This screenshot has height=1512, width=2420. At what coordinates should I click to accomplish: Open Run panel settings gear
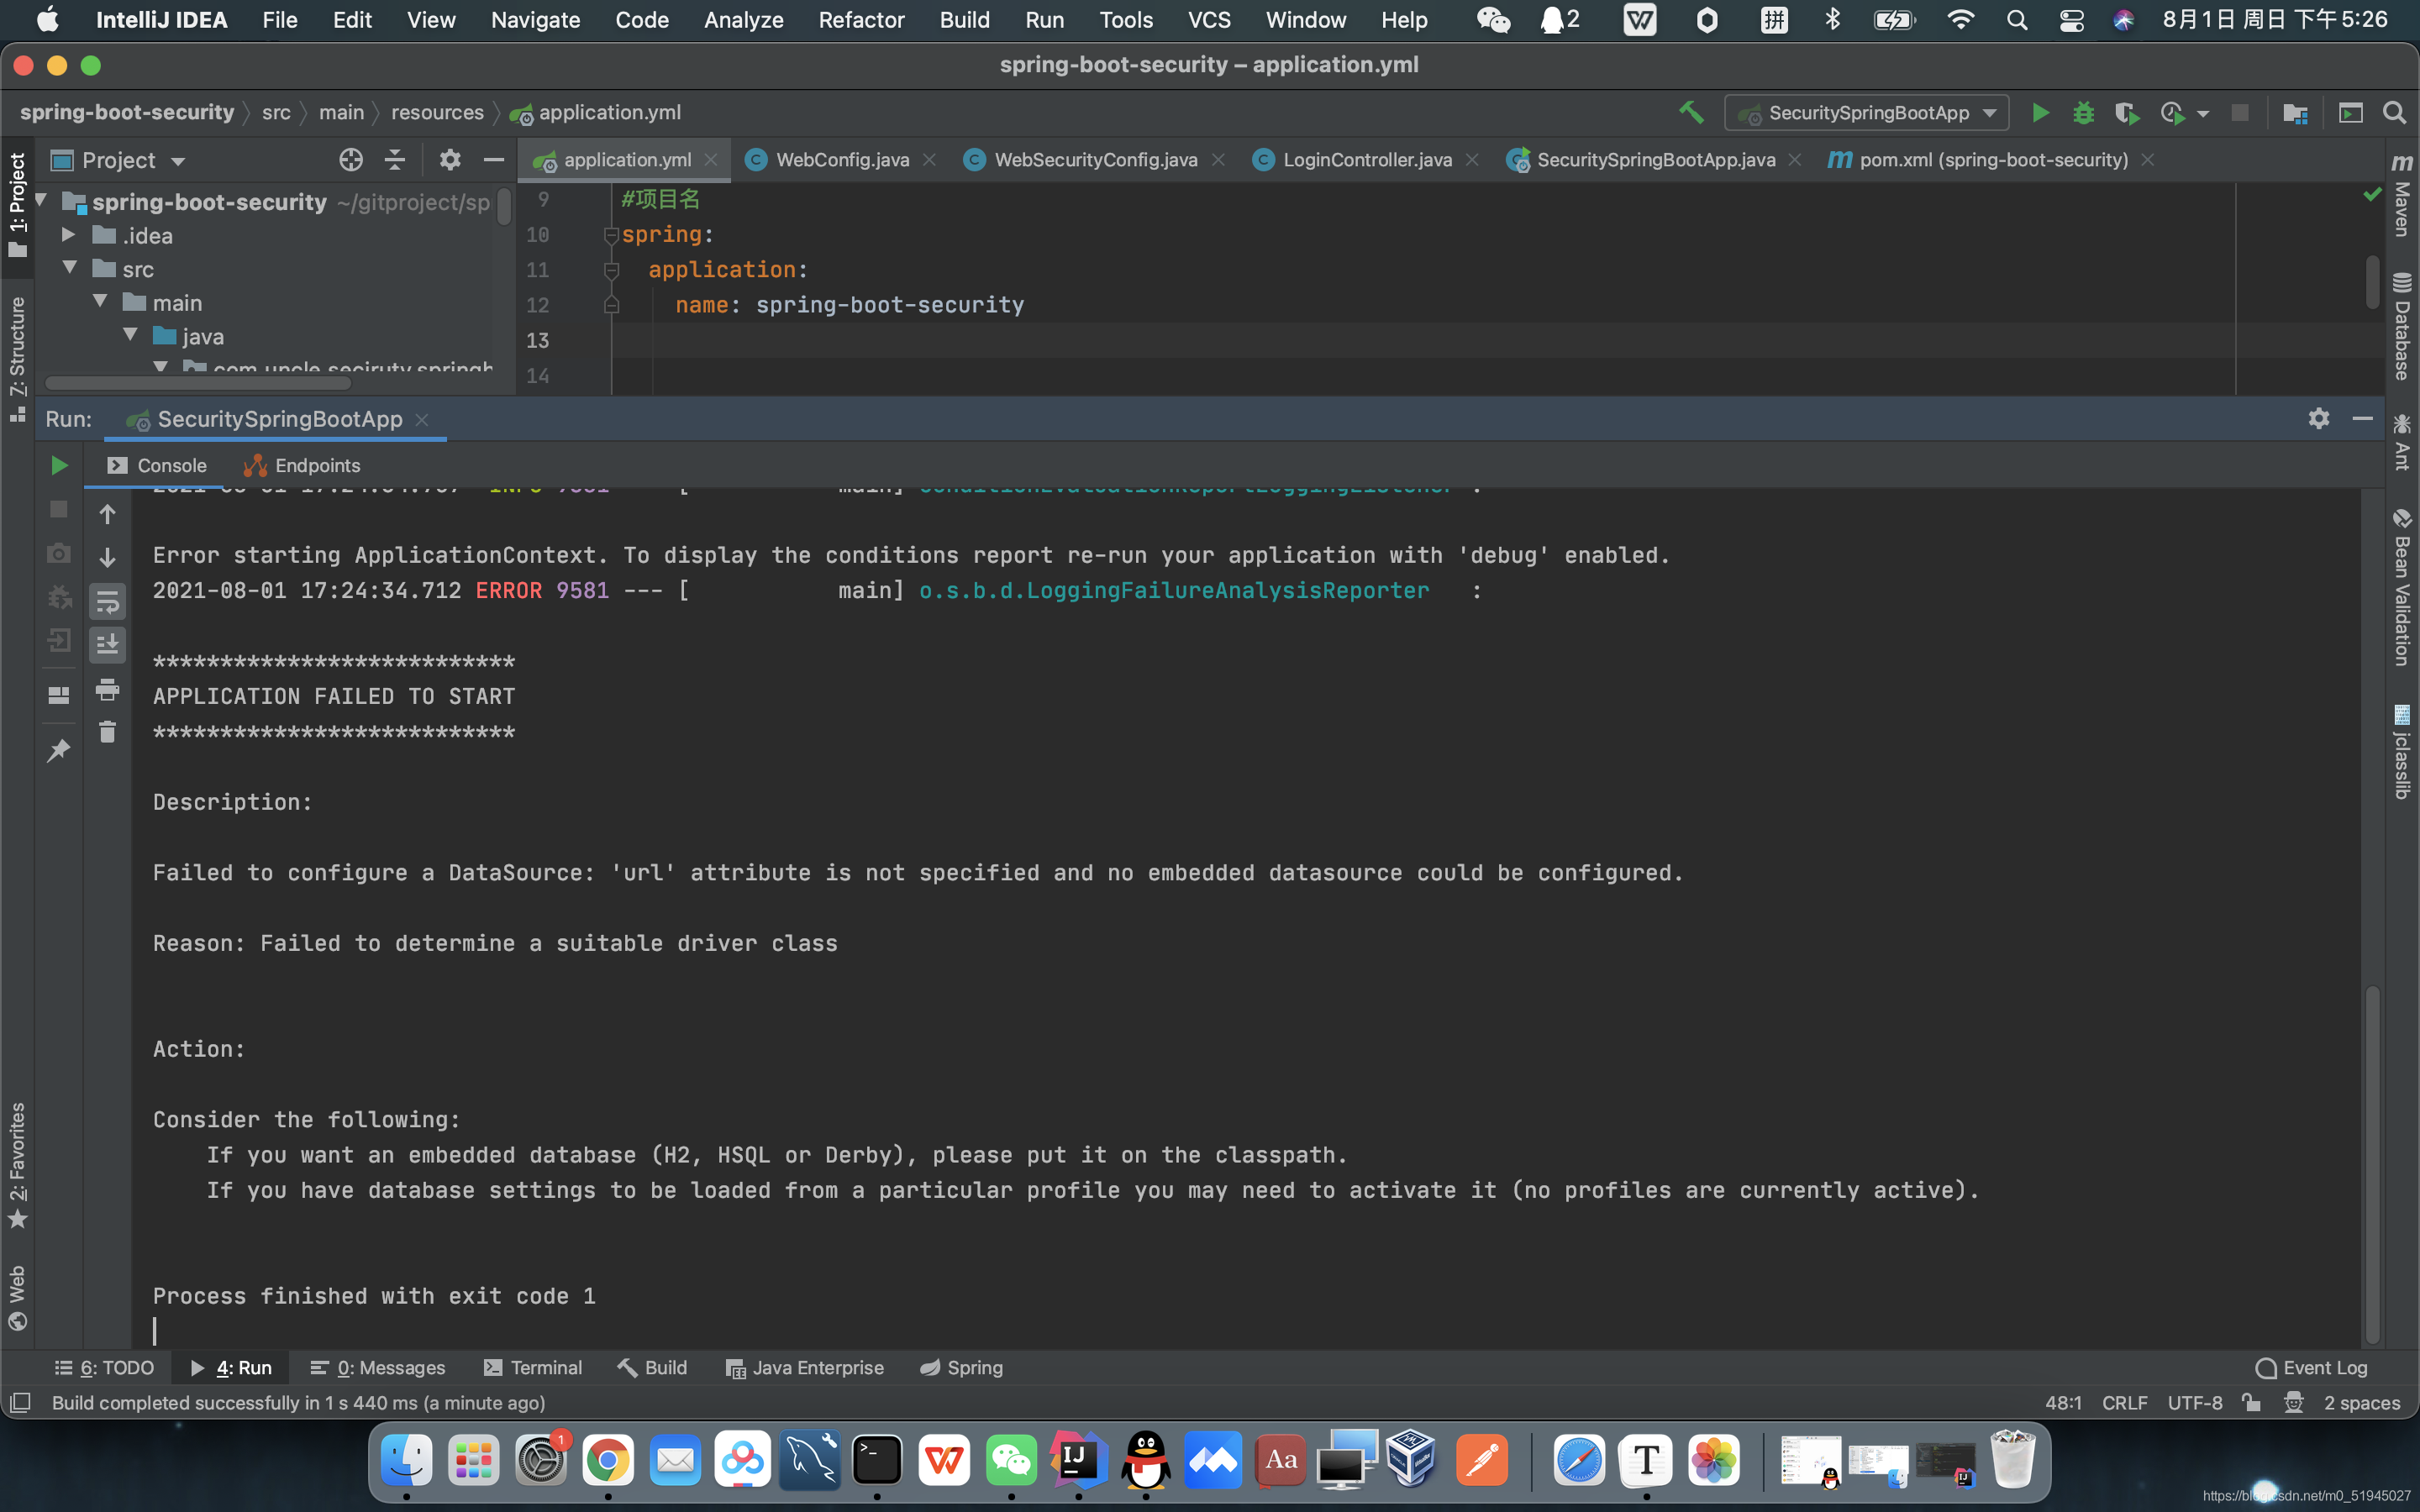pyautogui.click(x=2318, y=419)
